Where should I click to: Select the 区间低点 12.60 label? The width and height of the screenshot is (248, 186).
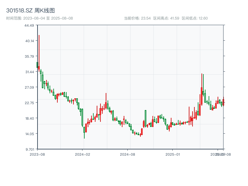tap(195, 18)
